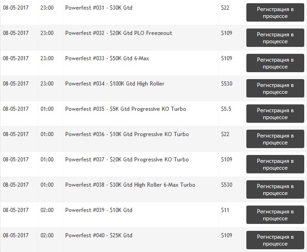Select Powerfest #040 - $25K Gtd title
The image size is (307, 252).
click(99, 235)
